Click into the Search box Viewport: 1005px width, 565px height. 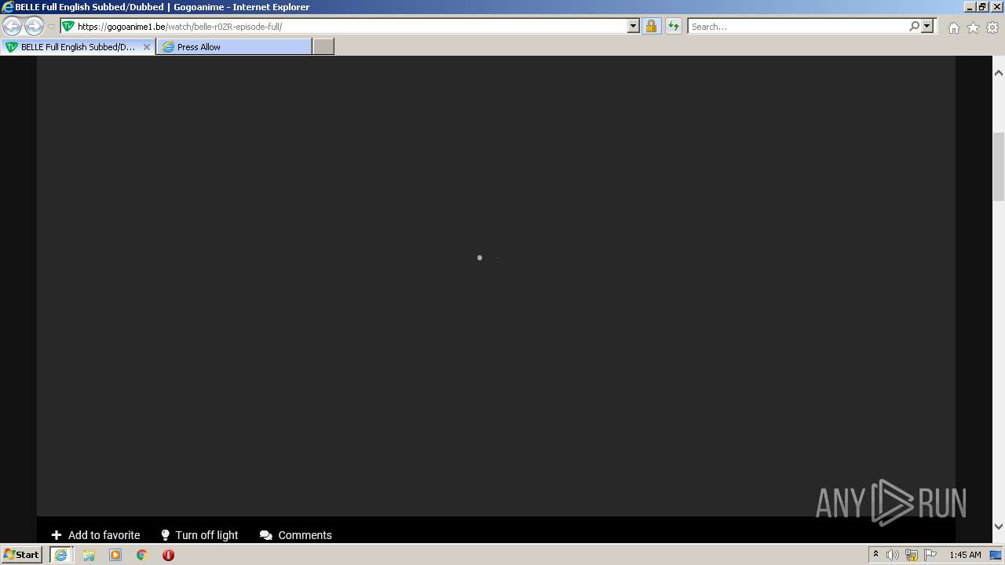(x=797, y=26)
